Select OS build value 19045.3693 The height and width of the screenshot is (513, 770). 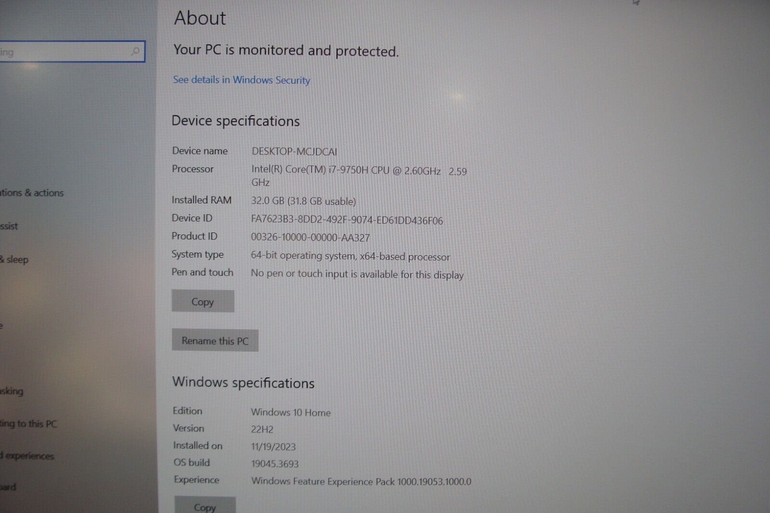tap(275, 464)
